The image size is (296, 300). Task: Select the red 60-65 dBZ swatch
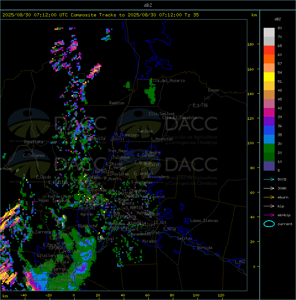[x=269, y=50]
